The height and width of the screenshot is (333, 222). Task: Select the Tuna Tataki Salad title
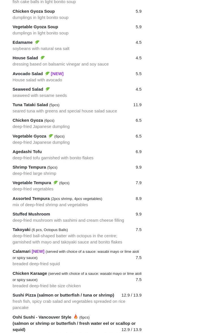pos(30,105)
